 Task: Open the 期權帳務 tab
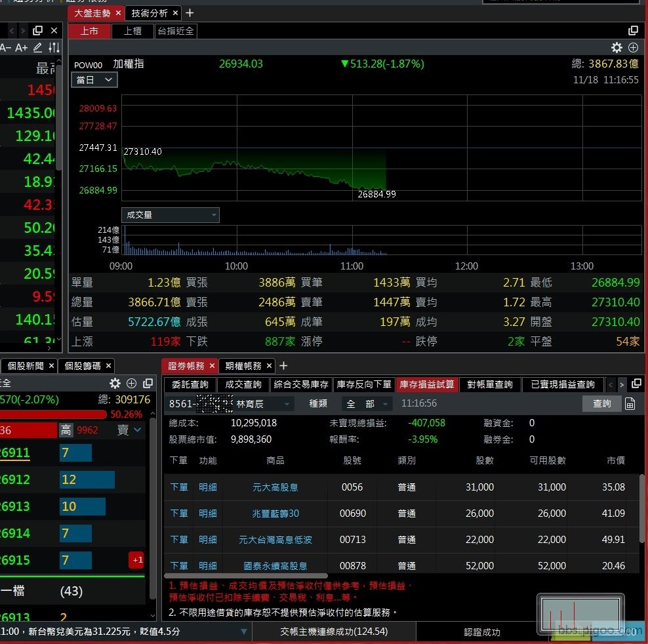243,366
